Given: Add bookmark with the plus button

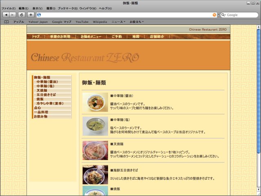Looking at the screenshot, I should point(31,15).
